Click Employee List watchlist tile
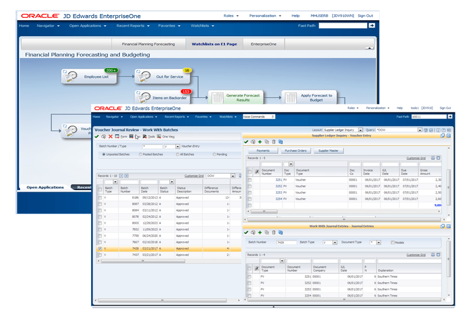470x321 pixels. point(89,77)
